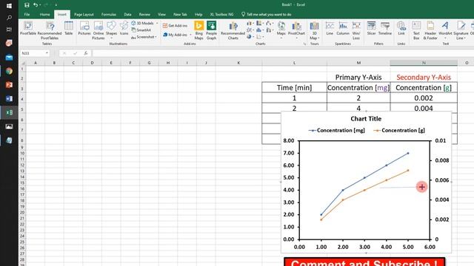Click Get Add-ins
This screenshot has width=474, height=266.
(x=175, y=26)
